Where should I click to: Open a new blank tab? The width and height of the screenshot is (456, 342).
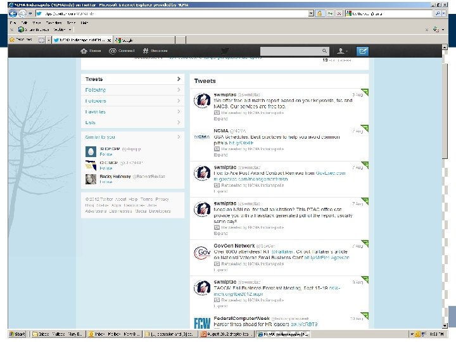pyautogui.click(x=180, y=40)
